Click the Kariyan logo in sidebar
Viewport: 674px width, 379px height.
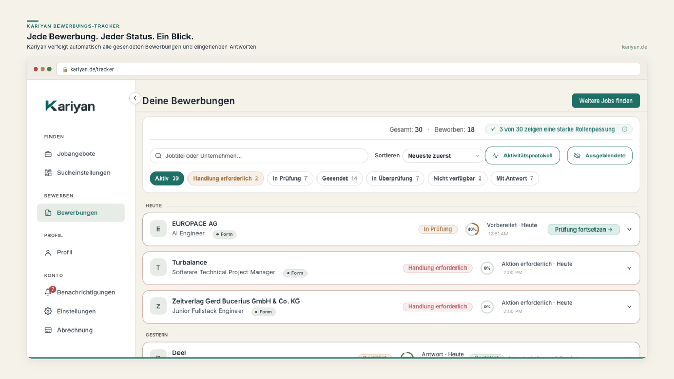70,106
